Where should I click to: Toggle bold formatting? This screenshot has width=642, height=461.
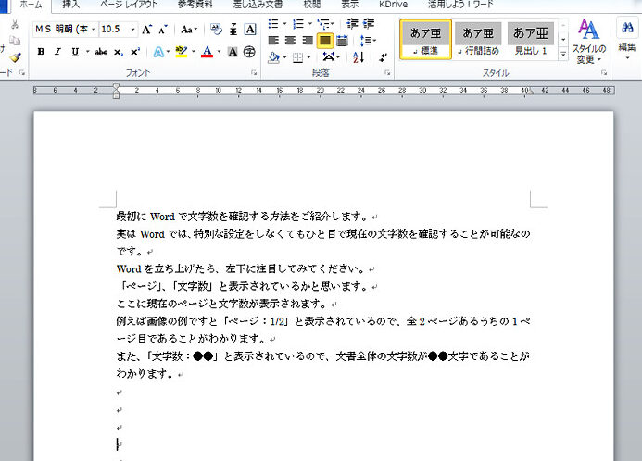point(42,52)
